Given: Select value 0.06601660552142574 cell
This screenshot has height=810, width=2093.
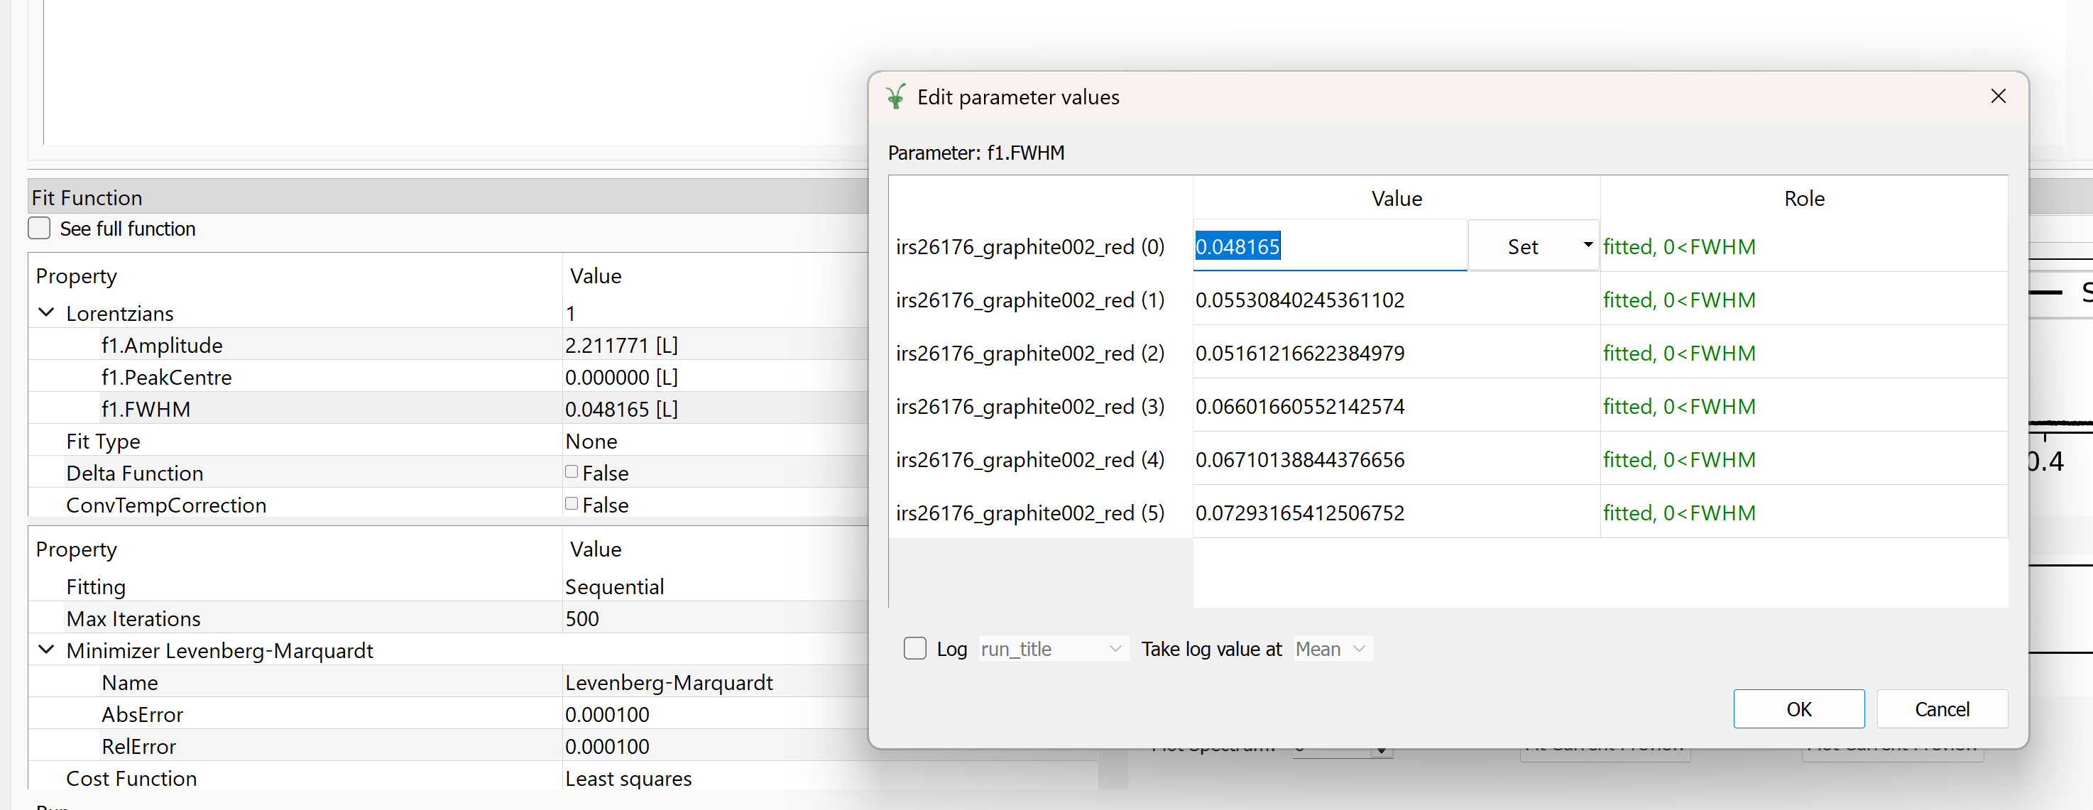Looking at the screenshot, I should tap(1396, 406).
